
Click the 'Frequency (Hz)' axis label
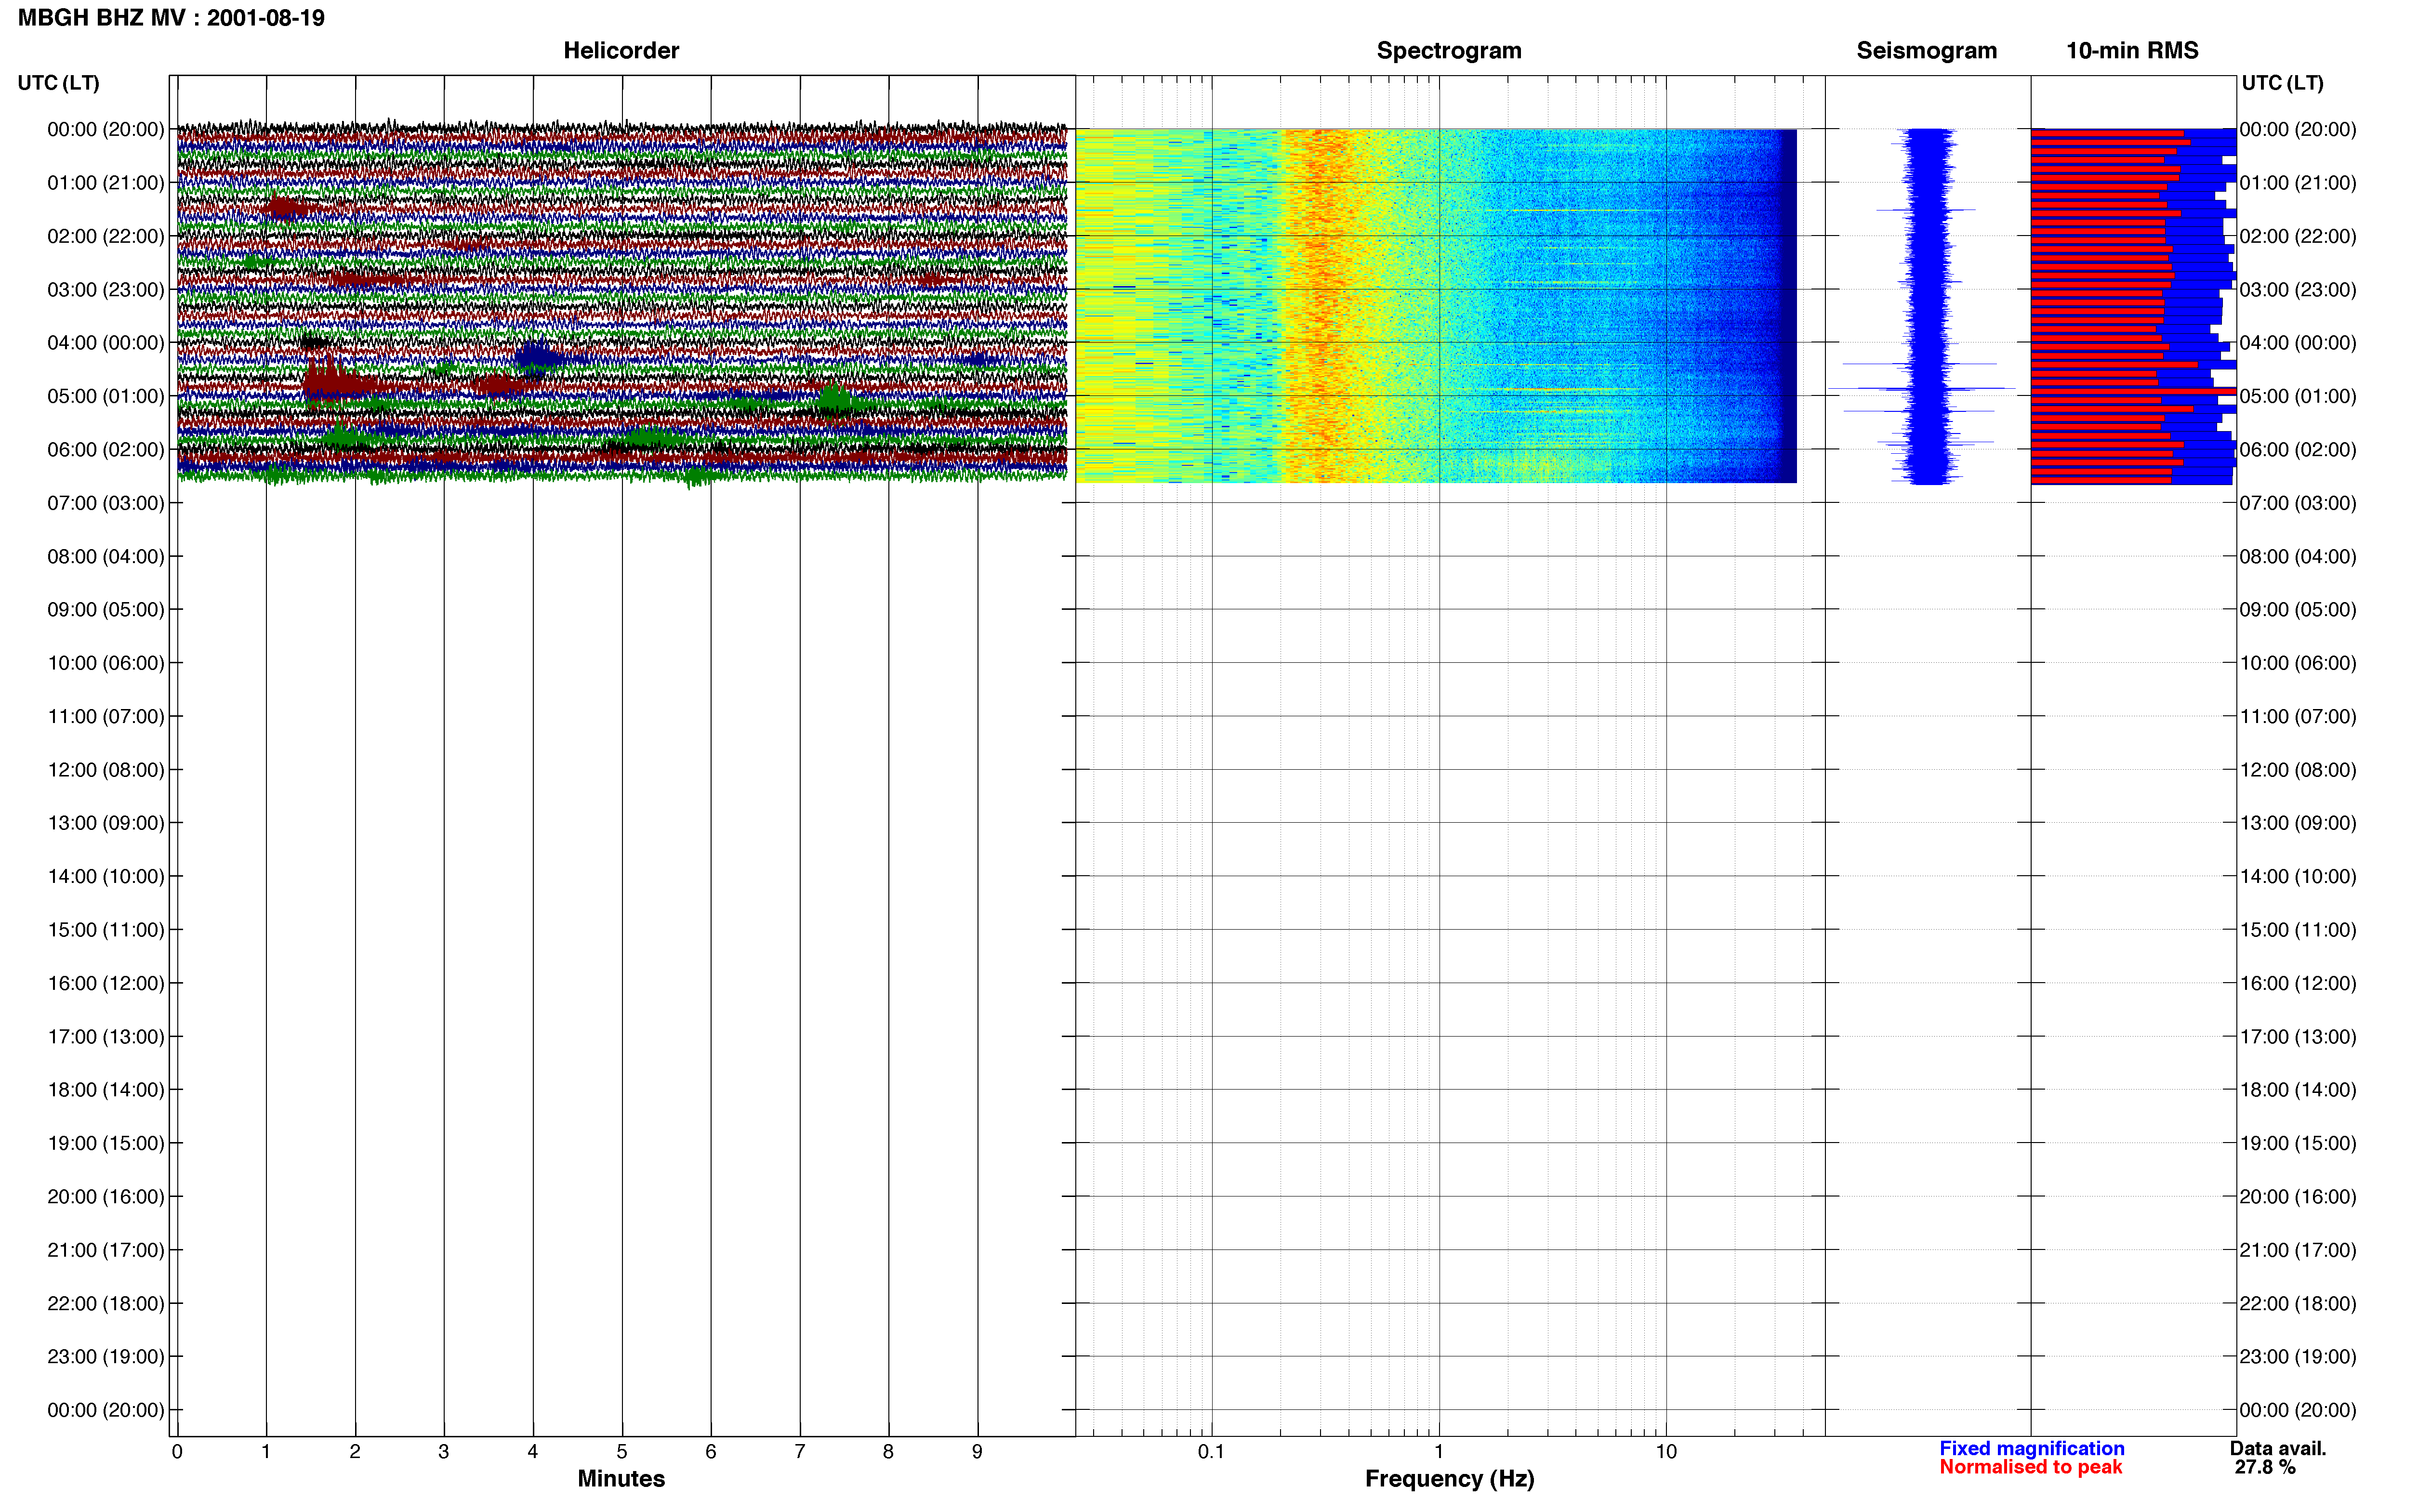(x=1449, y=1478)
